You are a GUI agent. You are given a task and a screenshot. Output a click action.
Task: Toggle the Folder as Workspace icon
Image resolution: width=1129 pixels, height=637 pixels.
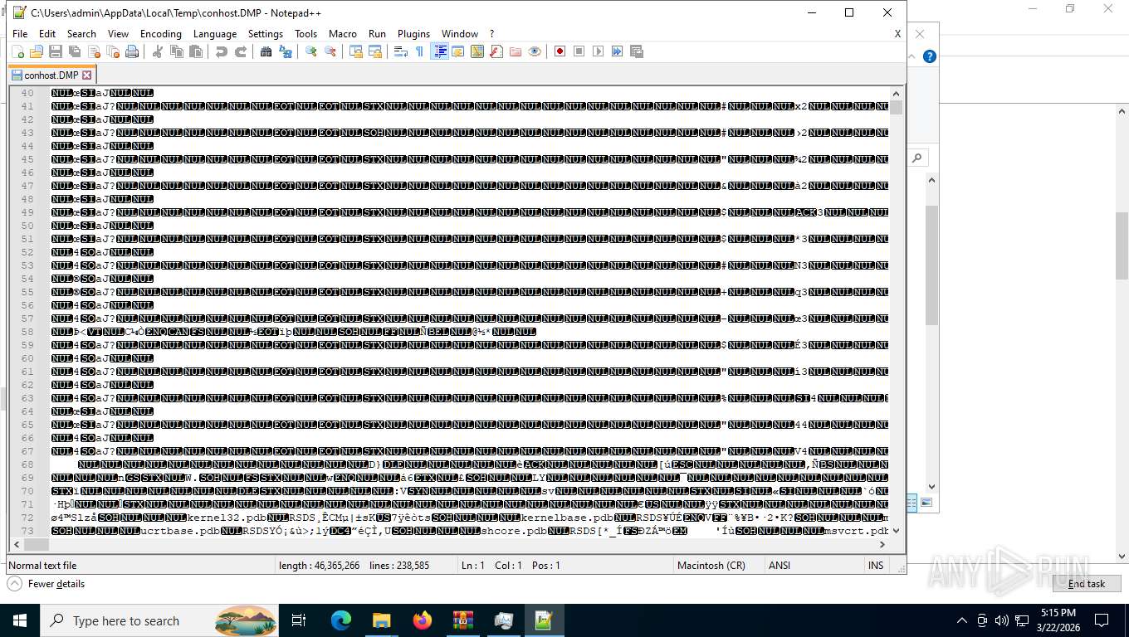coord(516,51)
